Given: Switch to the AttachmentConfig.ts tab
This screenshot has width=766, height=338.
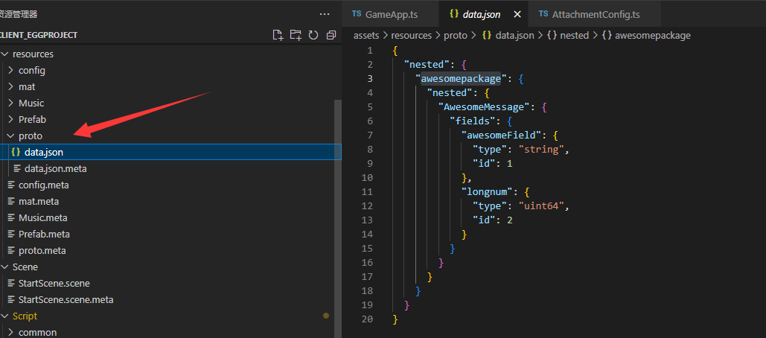Looking at the screenshot, I should 590,14.
